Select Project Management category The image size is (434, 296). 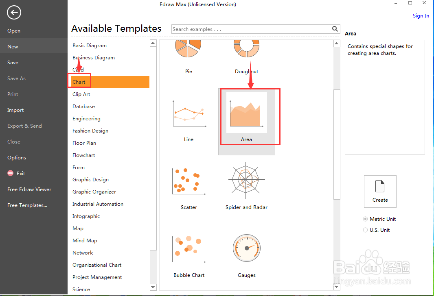(97, 277)
